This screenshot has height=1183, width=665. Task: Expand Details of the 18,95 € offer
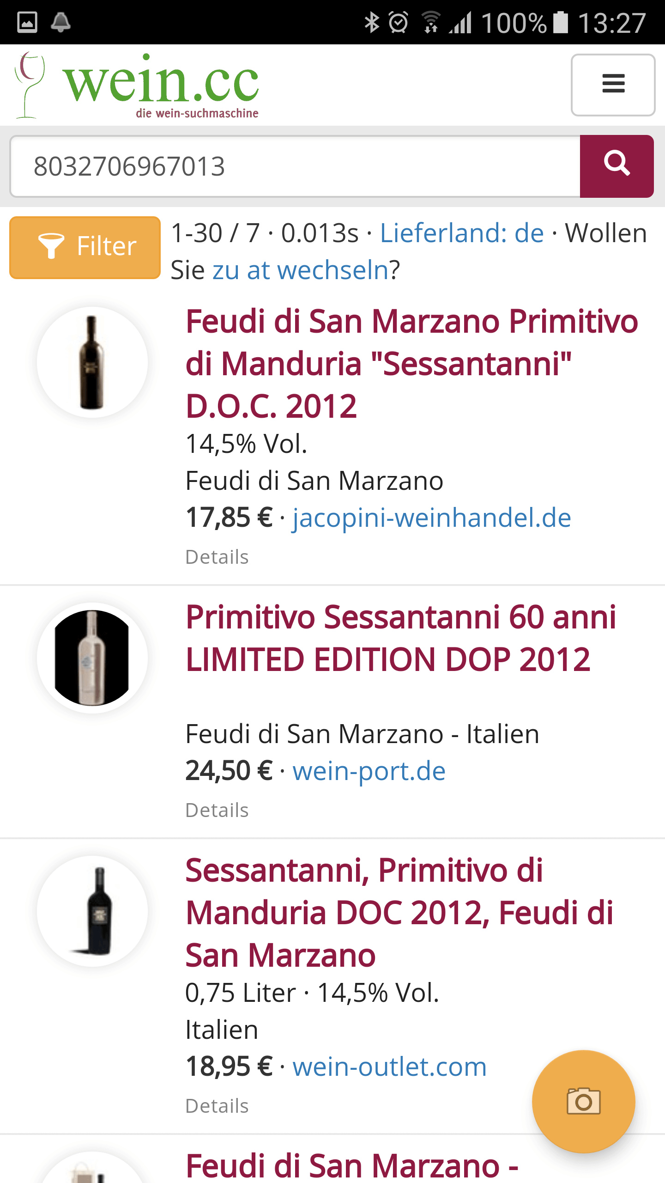pos(217,1106)
